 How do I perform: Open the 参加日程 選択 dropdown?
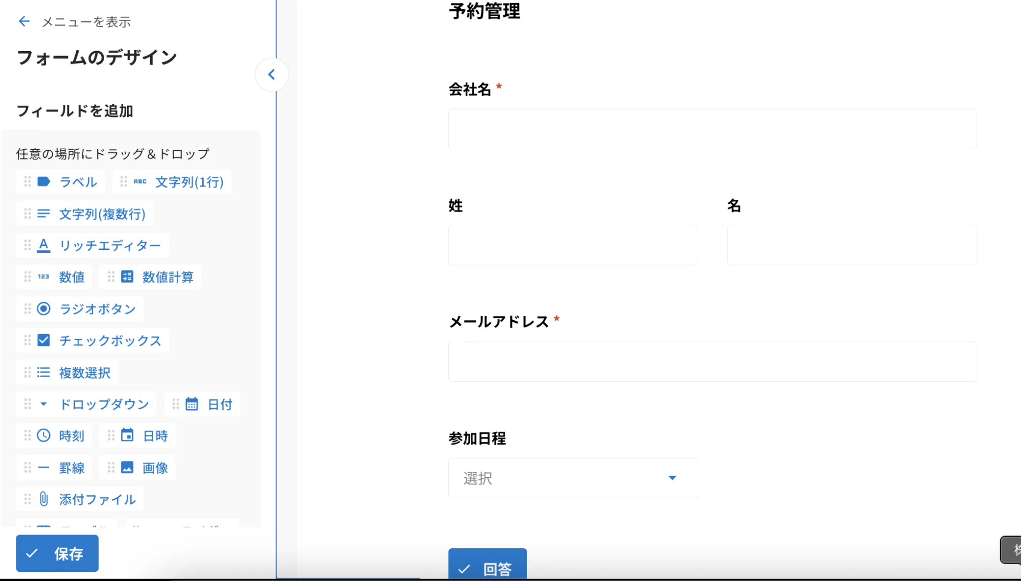[x=573, y=478]
